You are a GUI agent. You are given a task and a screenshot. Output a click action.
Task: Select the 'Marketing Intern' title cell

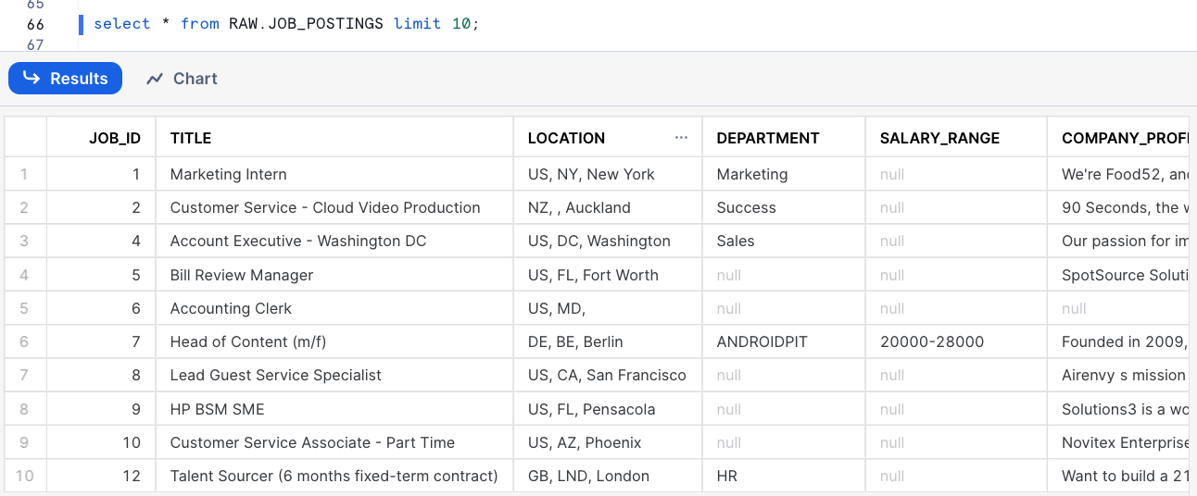click(229, 174)
